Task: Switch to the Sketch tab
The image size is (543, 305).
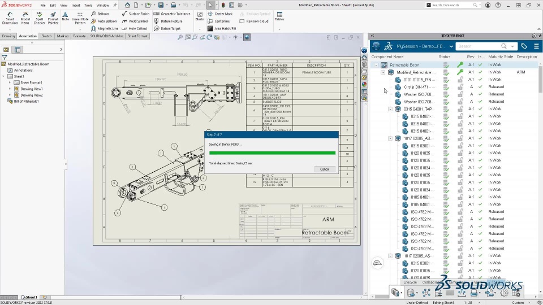Action: click(x=46, y=36)
